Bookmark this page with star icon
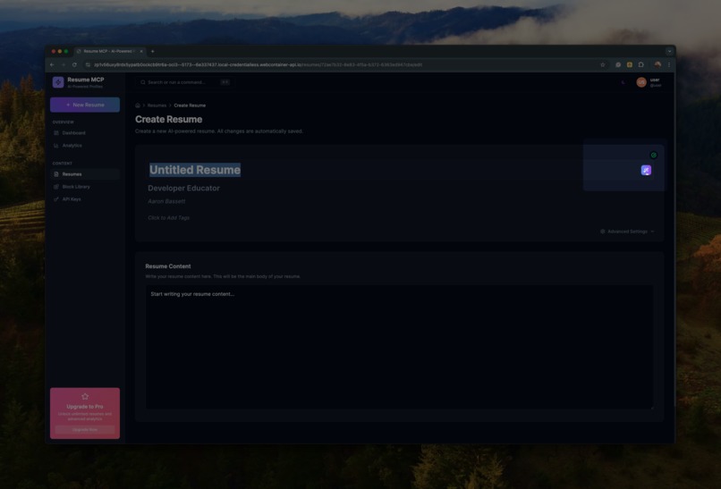The image size is (721, 489). click(603, 64)
